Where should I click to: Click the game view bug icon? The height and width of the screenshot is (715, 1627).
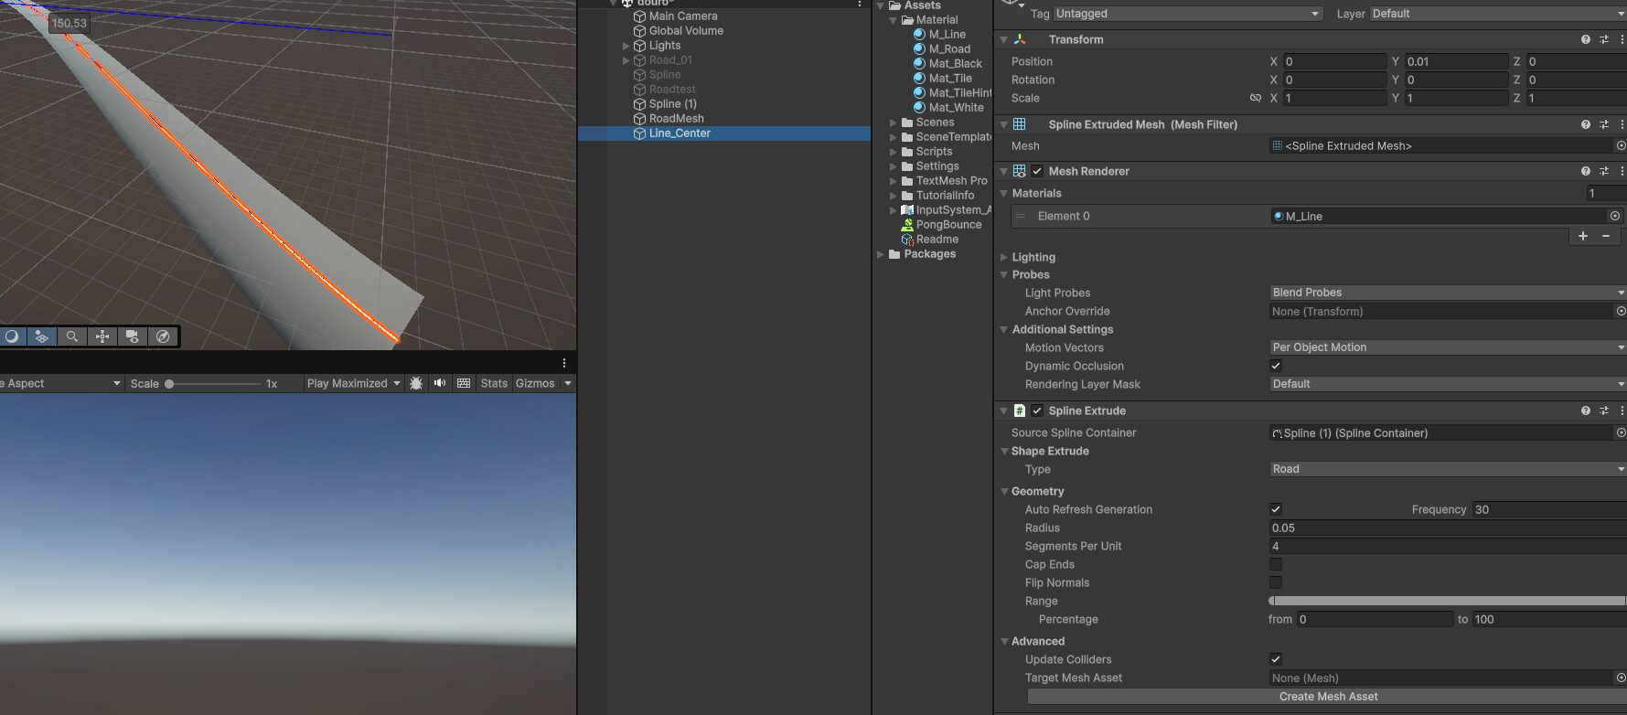[x=416, y=383]
